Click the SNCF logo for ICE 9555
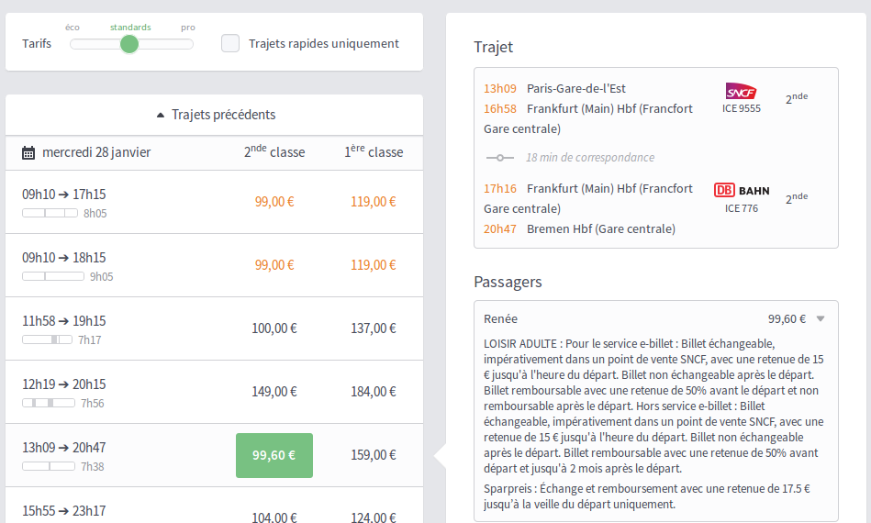This screenshot has height=523, width=871. tap(741, 92)
